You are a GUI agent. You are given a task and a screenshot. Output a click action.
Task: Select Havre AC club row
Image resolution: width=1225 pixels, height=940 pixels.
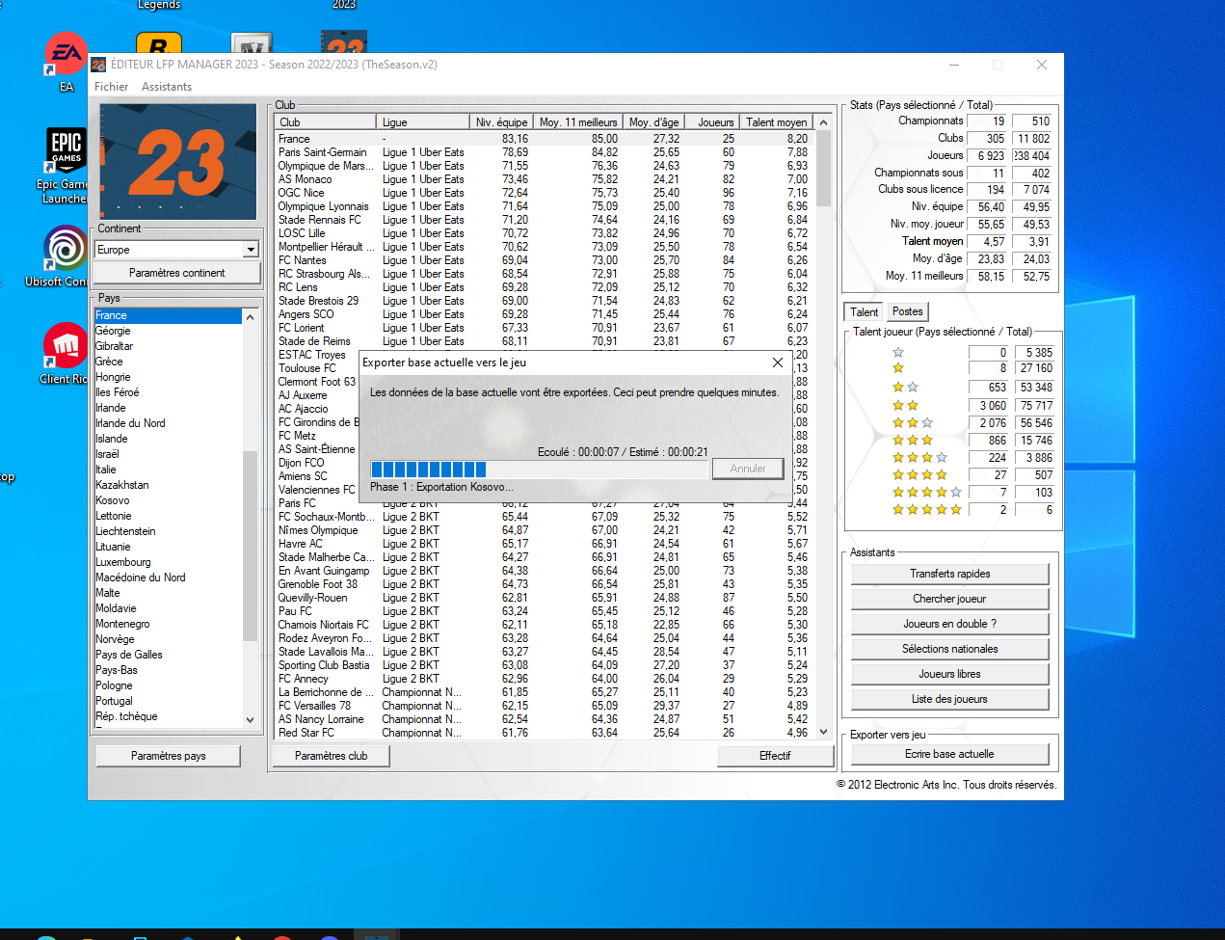click(x=545, y=544)
